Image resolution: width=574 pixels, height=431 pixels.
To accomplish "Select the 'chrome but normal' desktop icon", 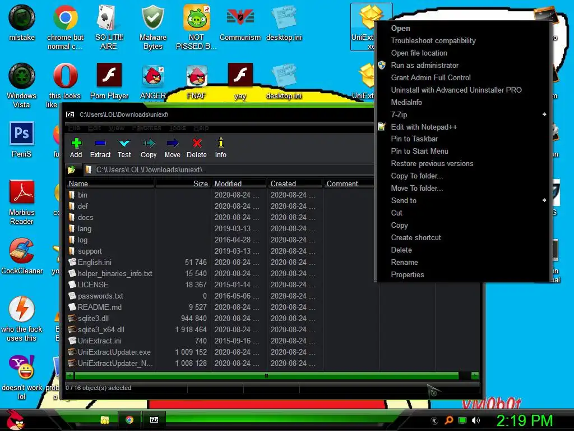I will coord(65,27).
